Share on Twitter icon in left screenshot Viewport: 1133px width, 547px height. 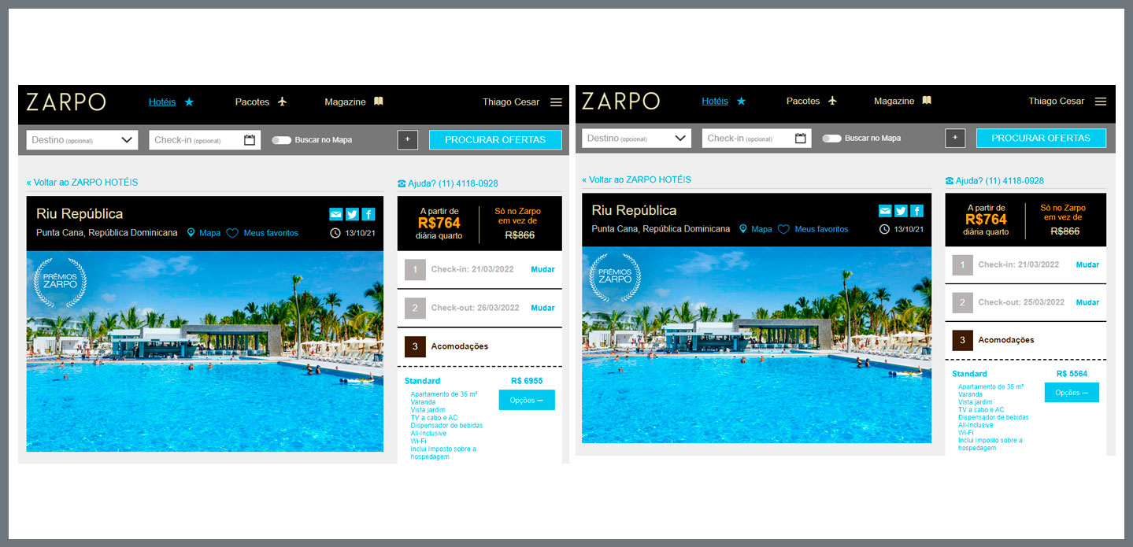(x=352, y=214)
